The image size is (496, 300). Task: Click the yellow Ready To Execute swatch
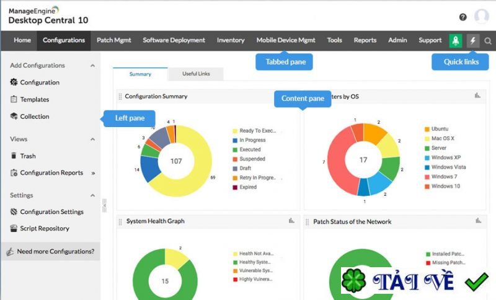[235, 131]
